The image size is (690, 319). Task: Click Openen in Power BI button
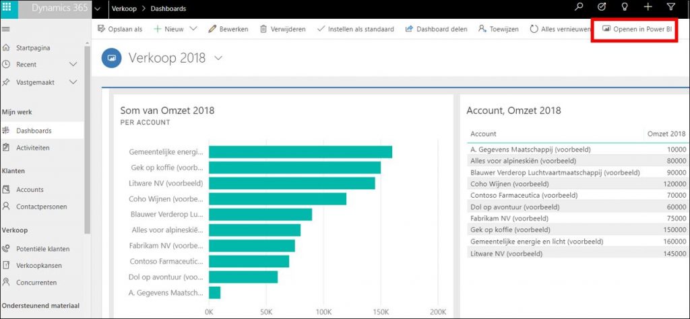pyautogui.click(x=634, y=29)
